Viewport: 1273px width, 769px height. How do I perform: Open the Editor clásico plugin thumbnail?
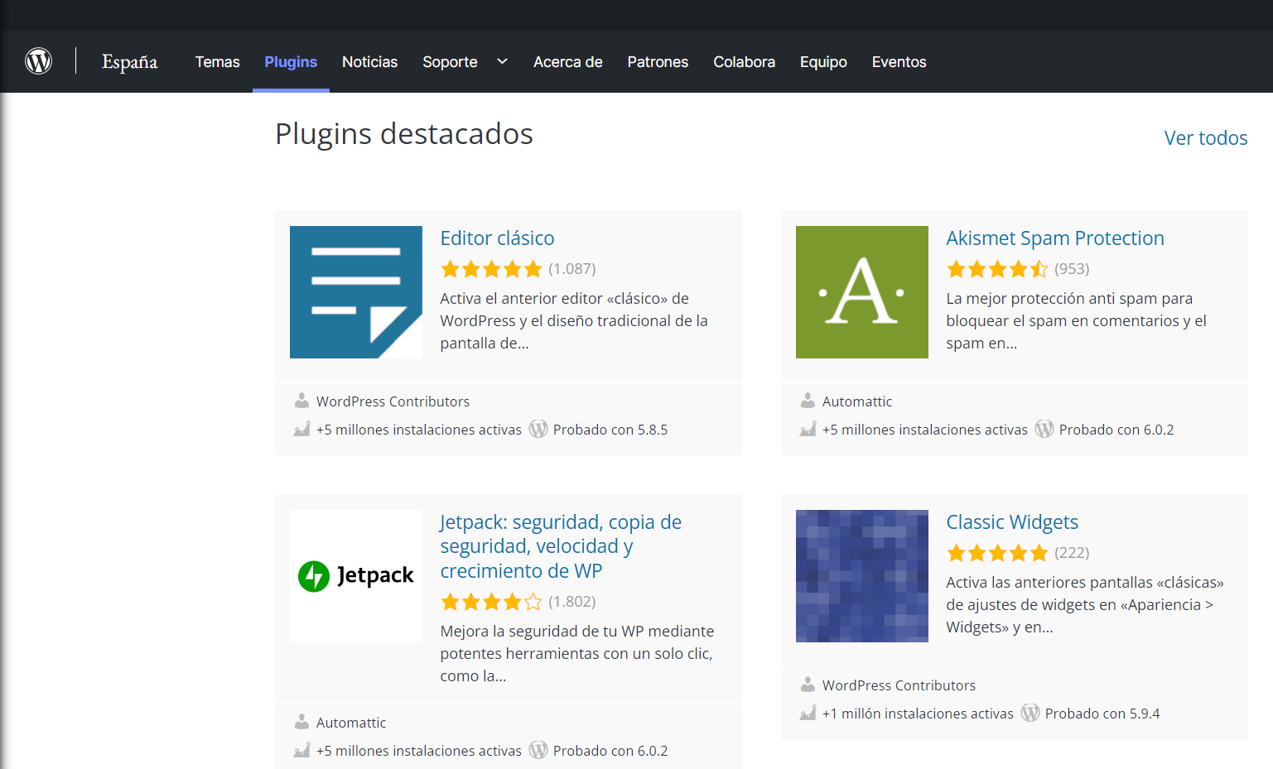(356, 292)
